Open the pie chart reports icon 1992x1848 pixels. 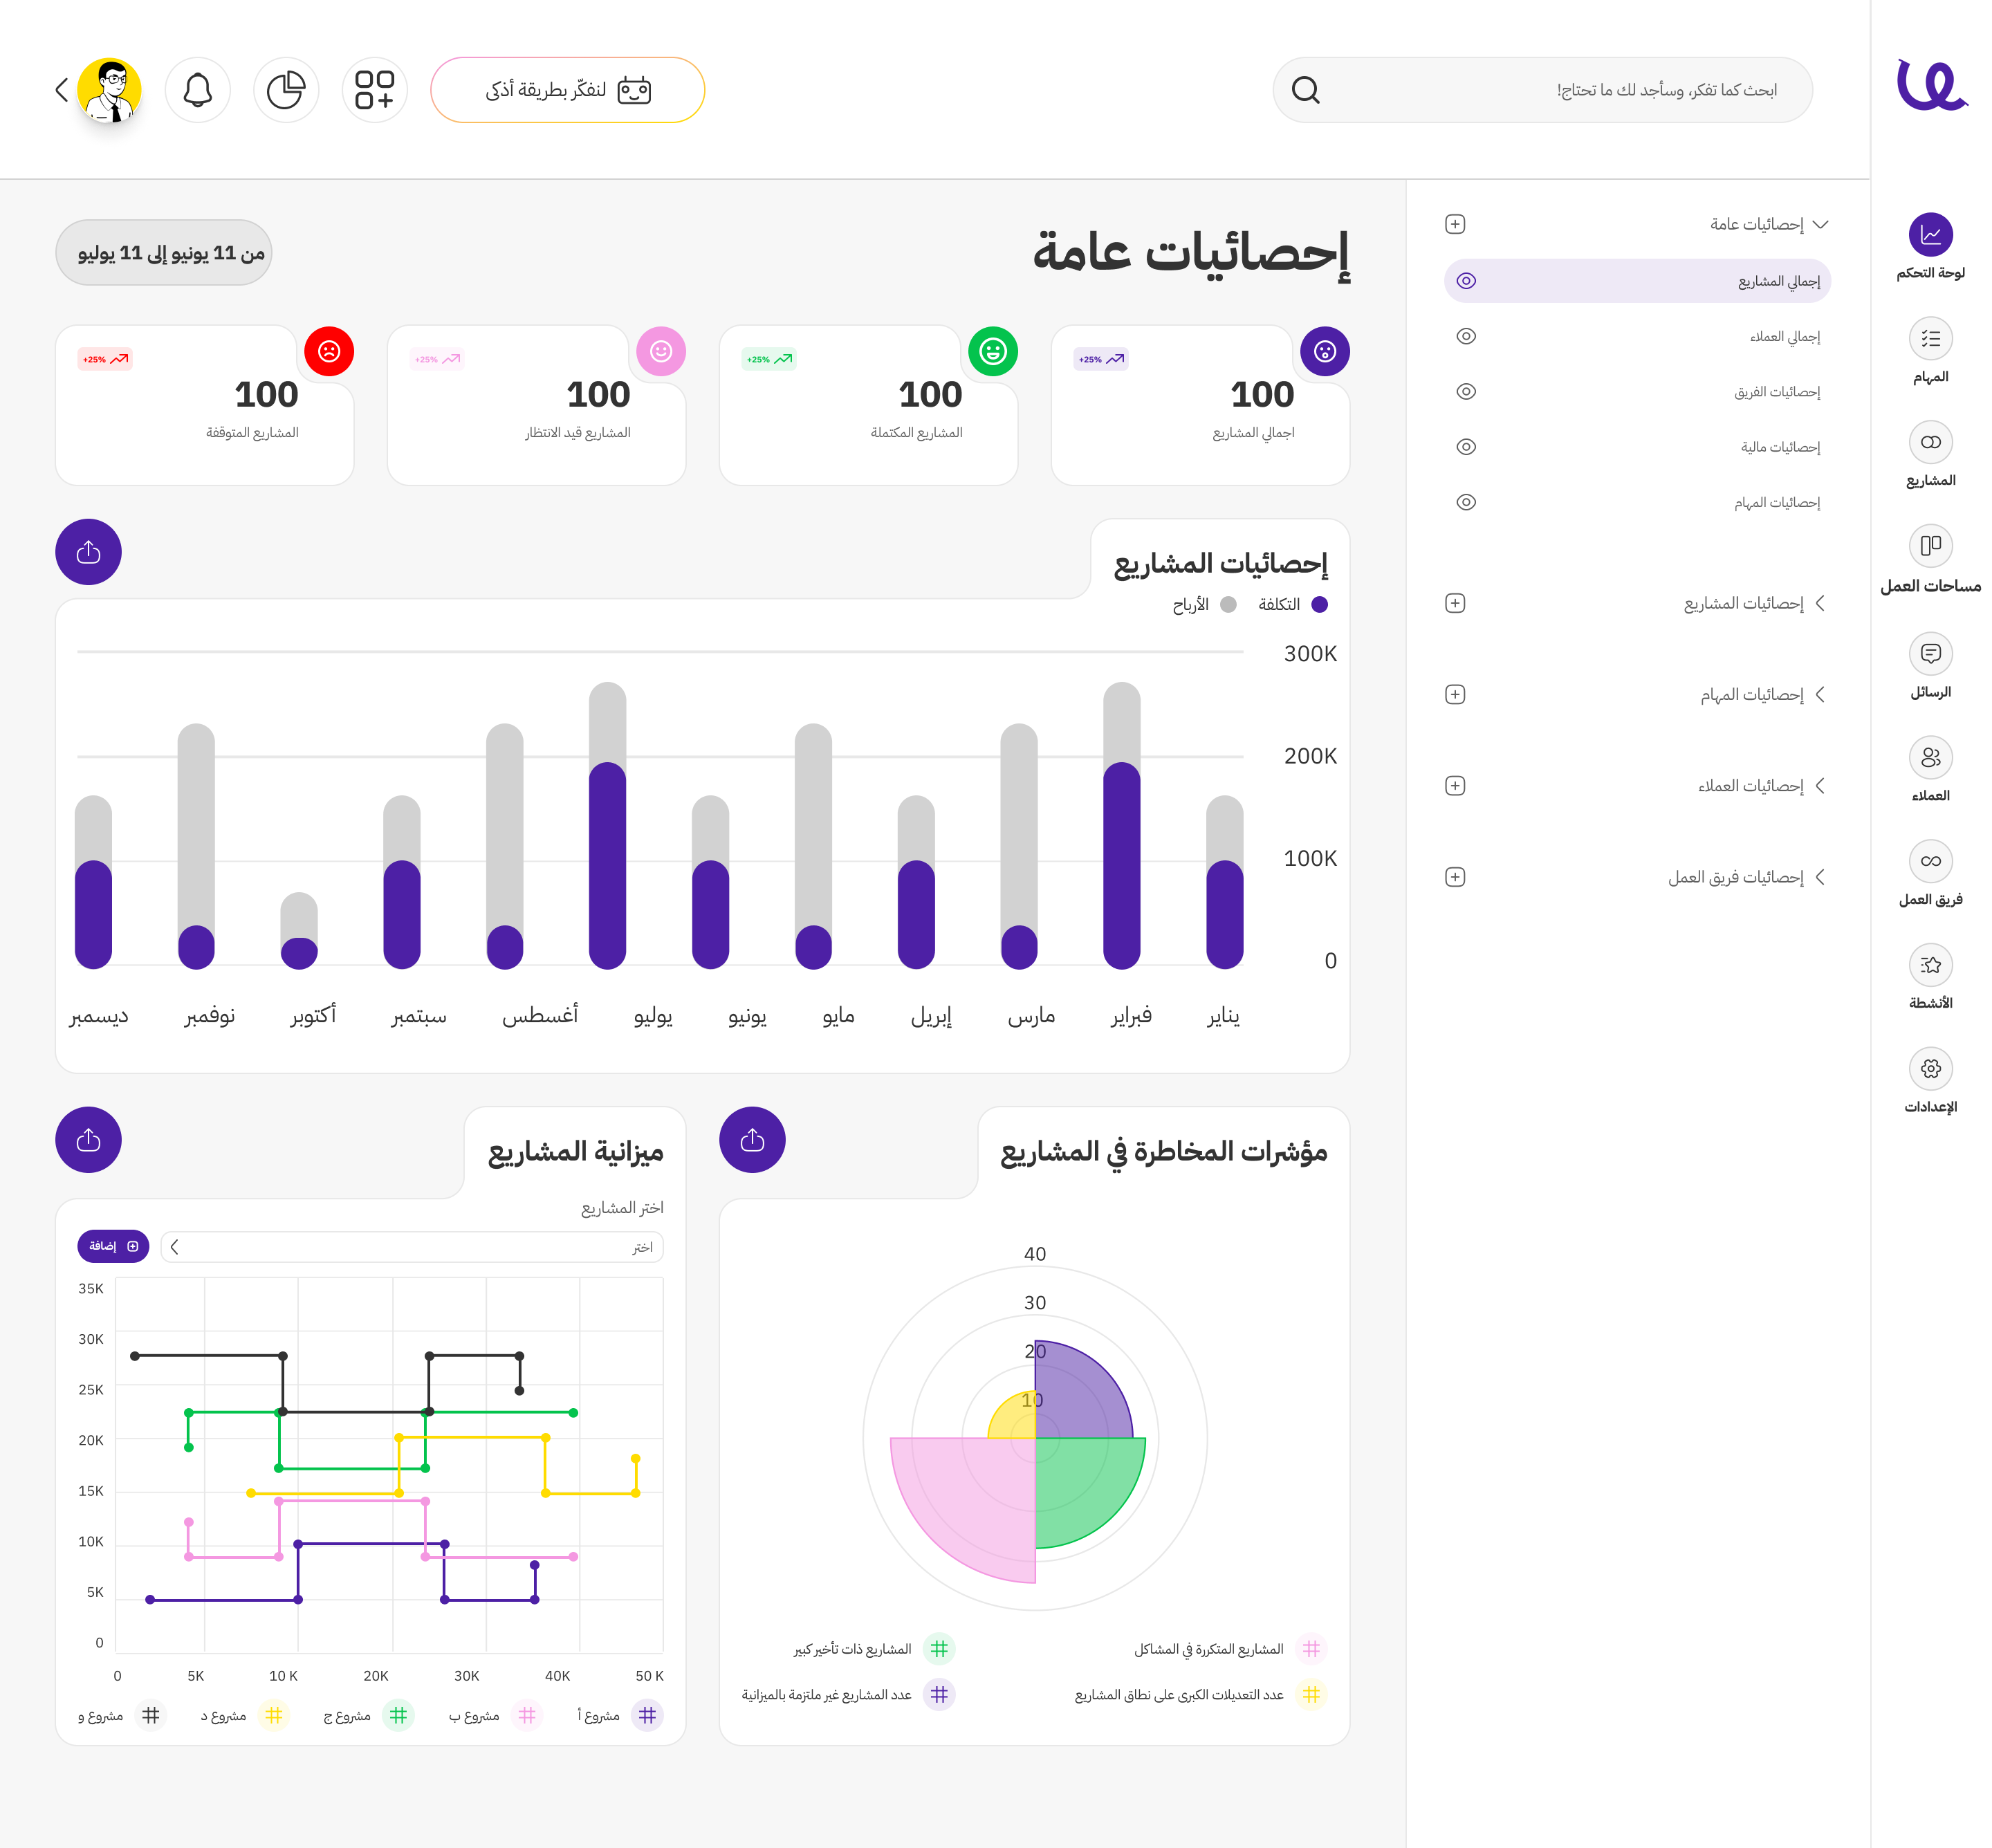tap(286, 90)
